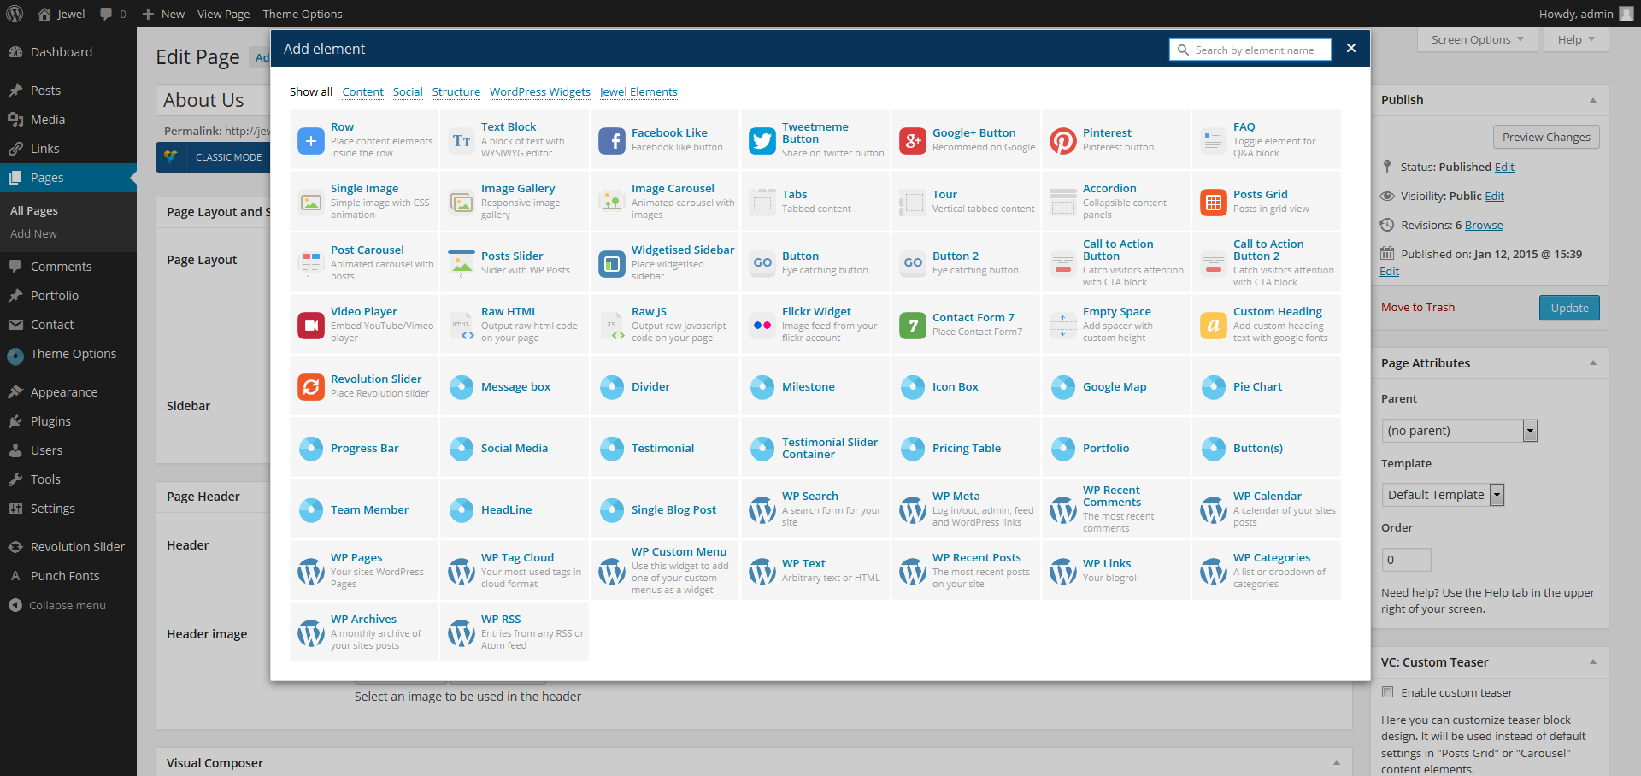Click the Widgetised Sidebar icon

(x=612, y=263)
